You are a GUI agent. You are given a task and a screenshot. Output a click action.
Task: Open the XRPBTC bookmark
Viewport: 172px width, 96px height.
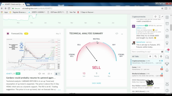[37, 12]
